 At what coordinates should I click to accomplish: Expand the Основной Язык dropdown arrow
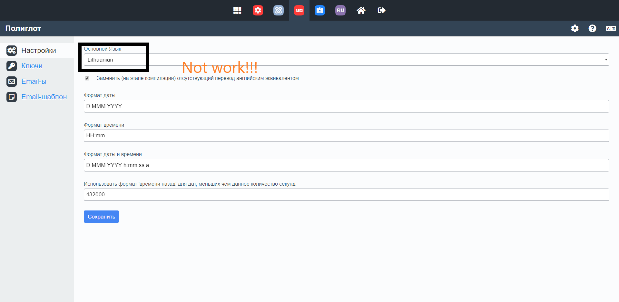606,60
